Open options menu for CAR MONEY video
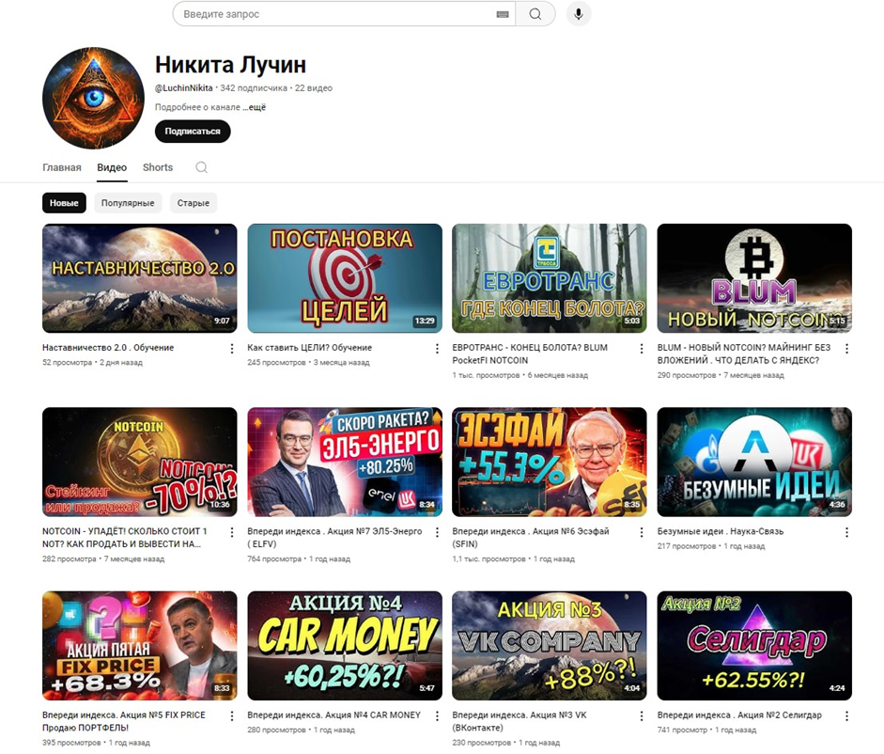Image resolution: width=884 pixels, height=754 pixels. point(437,715)
